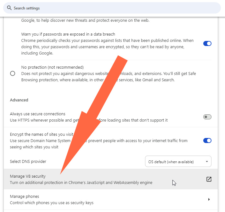This screenshot has height=212, width=225.
Task: Click 'Always use secure connections' label
Action: [x=37, y=114]
